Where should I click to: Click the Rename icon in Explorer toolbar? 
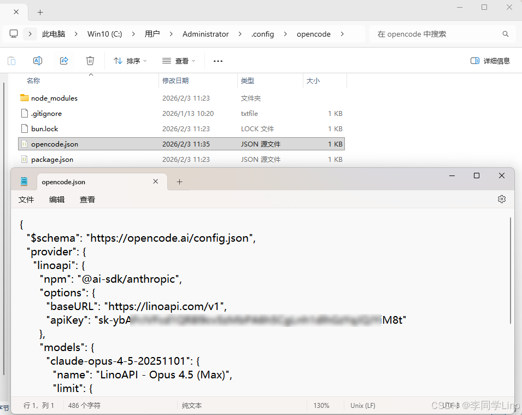click(38, 61)
